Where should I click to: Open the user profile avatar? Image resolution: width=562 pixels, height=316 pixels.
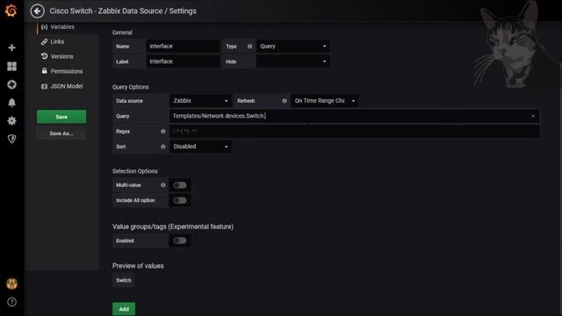(11, 284)
